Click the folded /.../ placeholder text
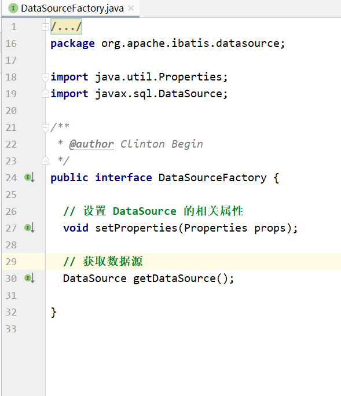The image size is (341, 396). 66,27
